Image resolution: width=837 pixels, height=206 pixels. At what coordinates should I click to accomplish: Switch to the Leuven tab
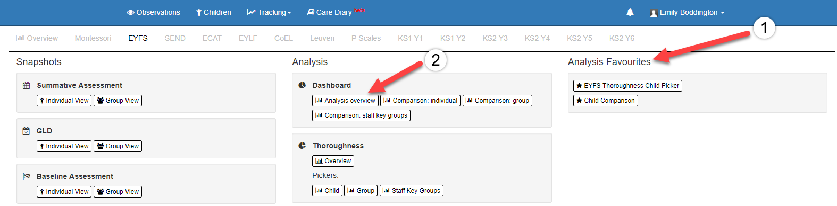click(x=322, y=38)
